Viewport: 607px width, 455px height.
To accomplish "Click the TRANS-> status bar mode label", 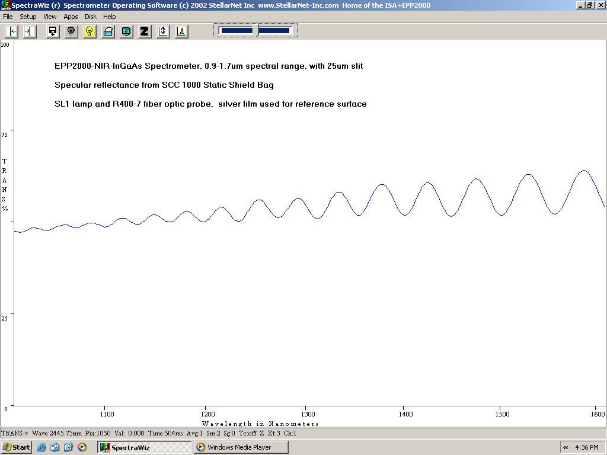I will 15,433.
